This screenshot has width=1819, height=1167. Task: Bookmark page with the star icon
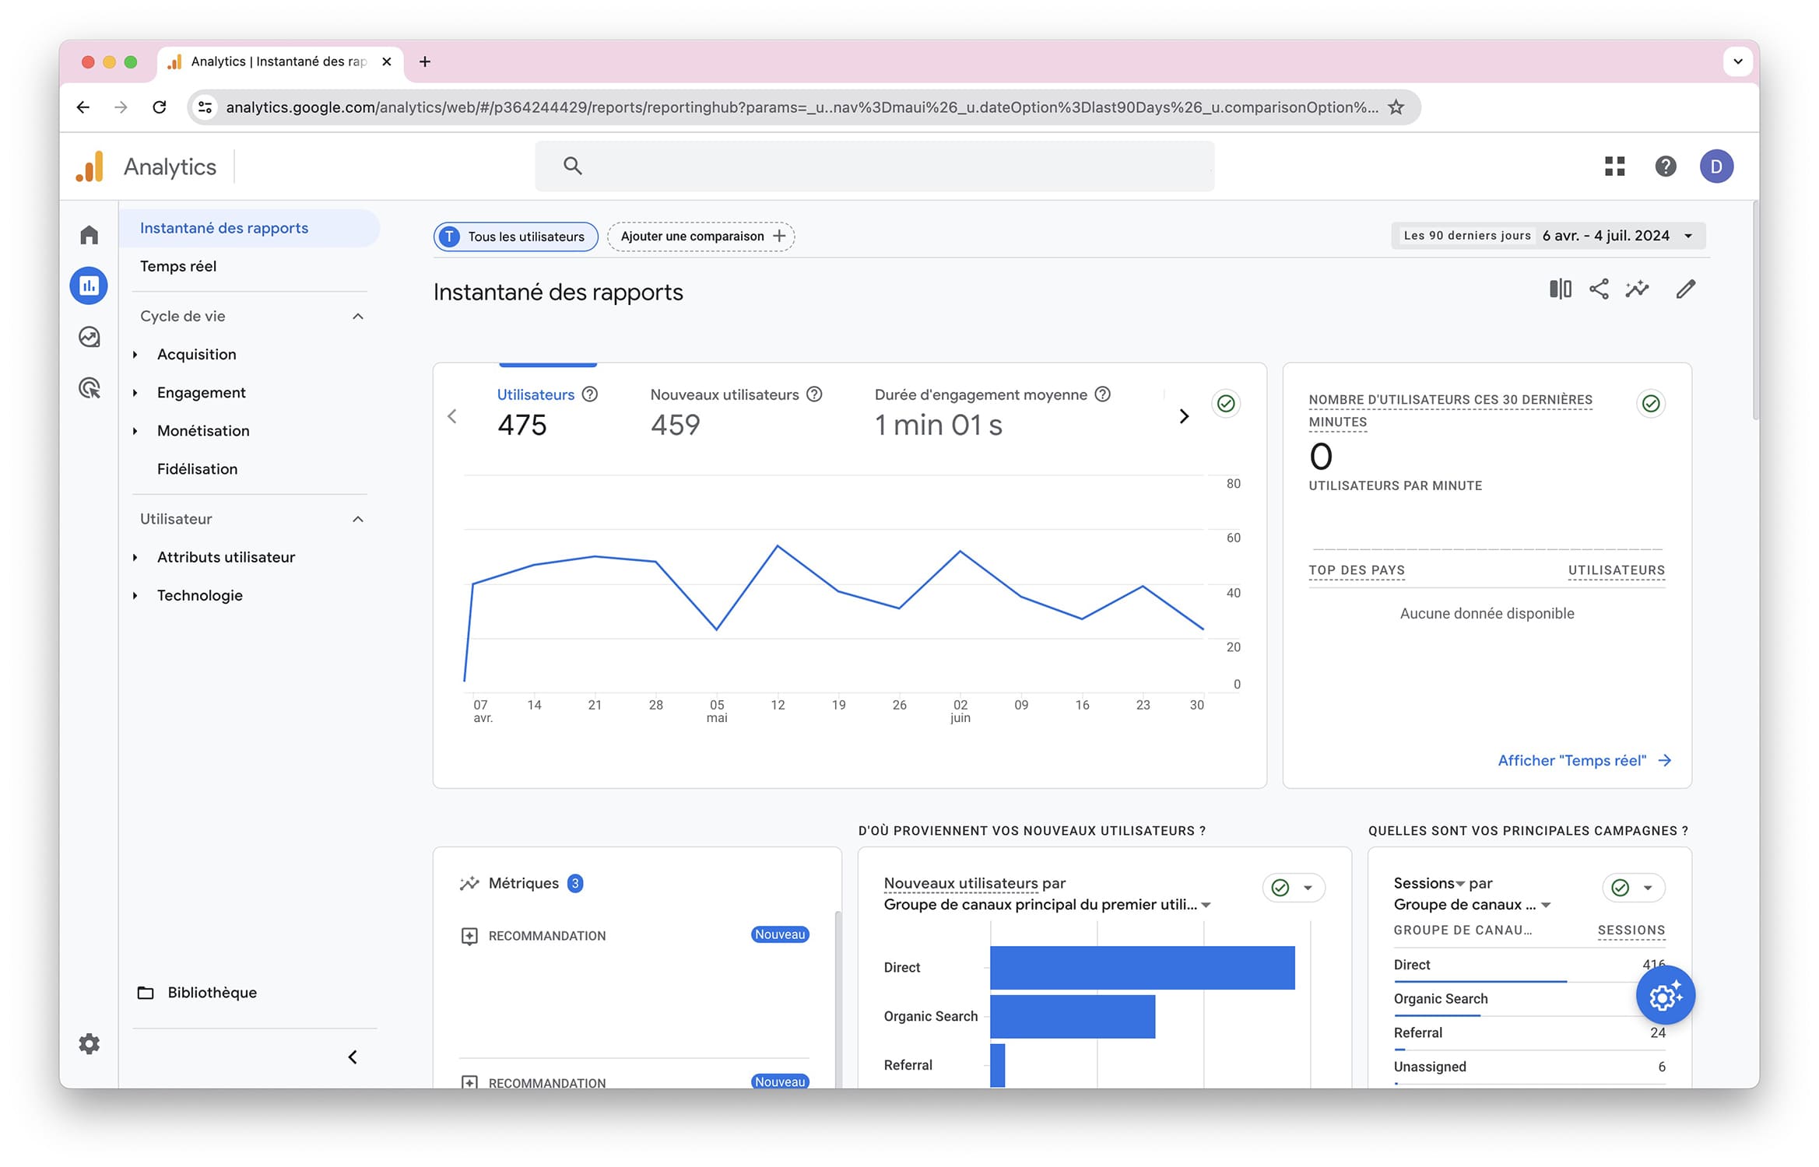(x=1396, y=107)
